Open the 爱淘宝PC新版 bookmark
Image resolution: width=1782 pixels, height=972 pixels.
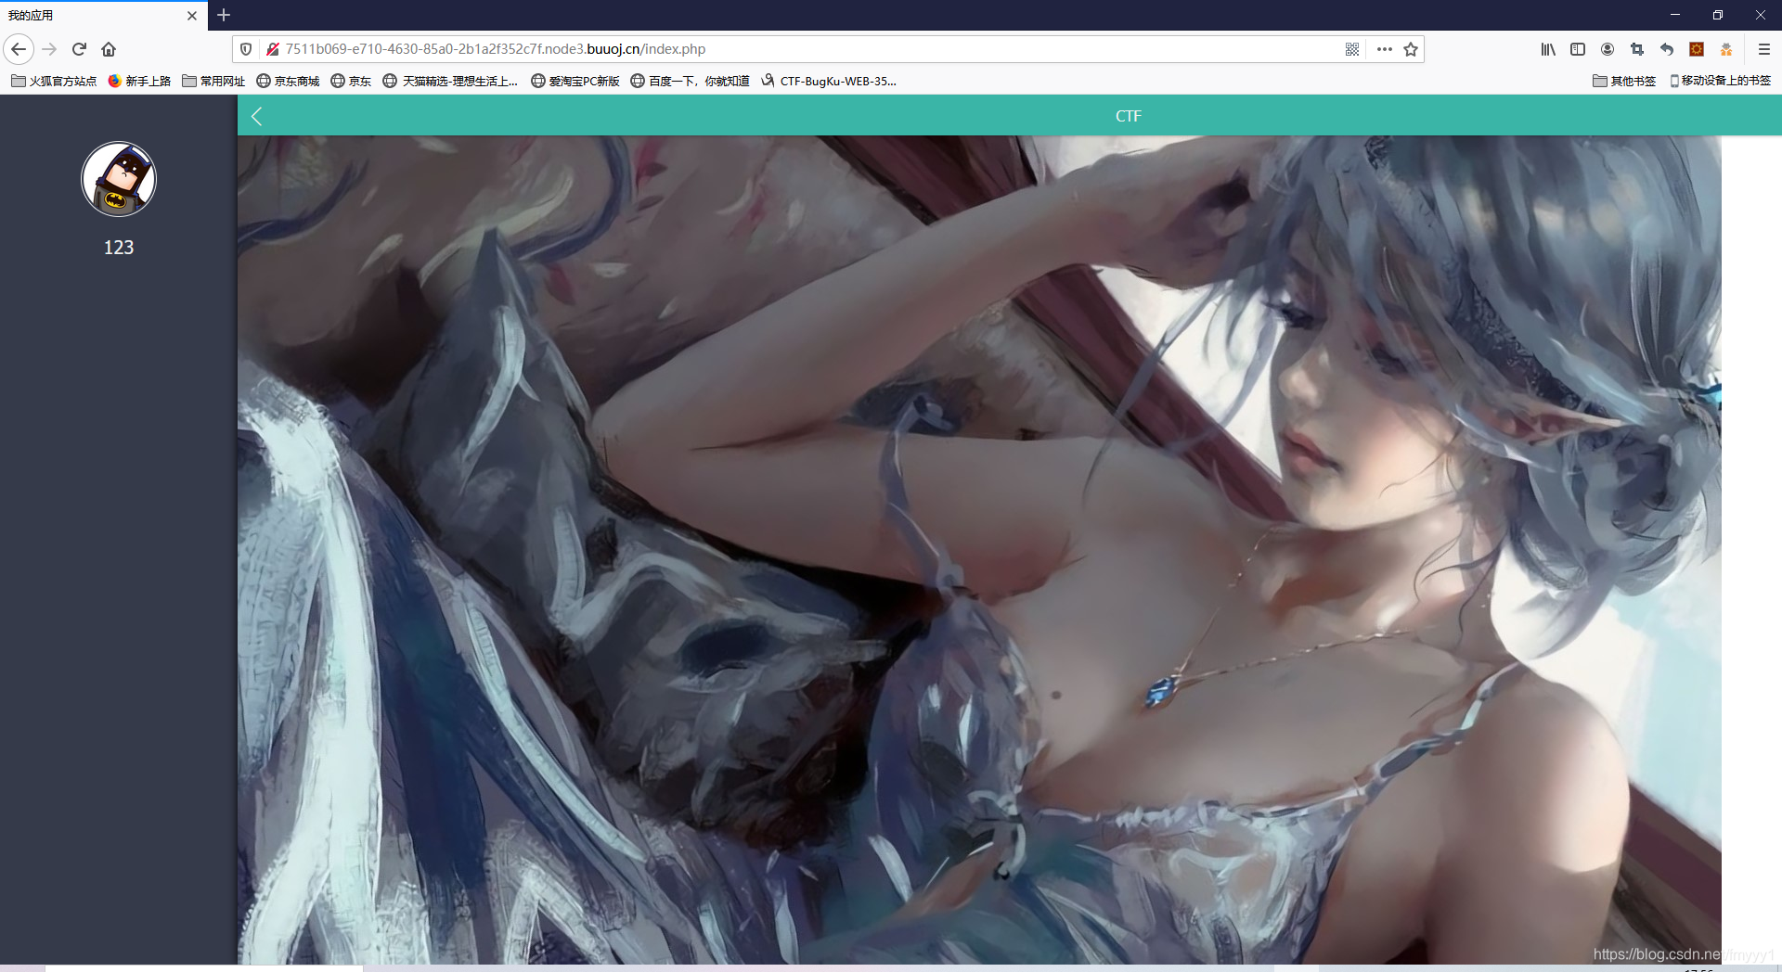pos(575,81)
